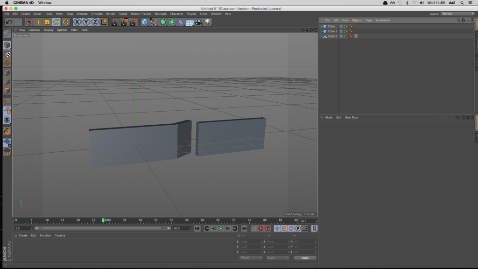The height and width of the screenshot is (269, 478).
Task: Open the Tags menu in the Object Manager
Action: 369,20
